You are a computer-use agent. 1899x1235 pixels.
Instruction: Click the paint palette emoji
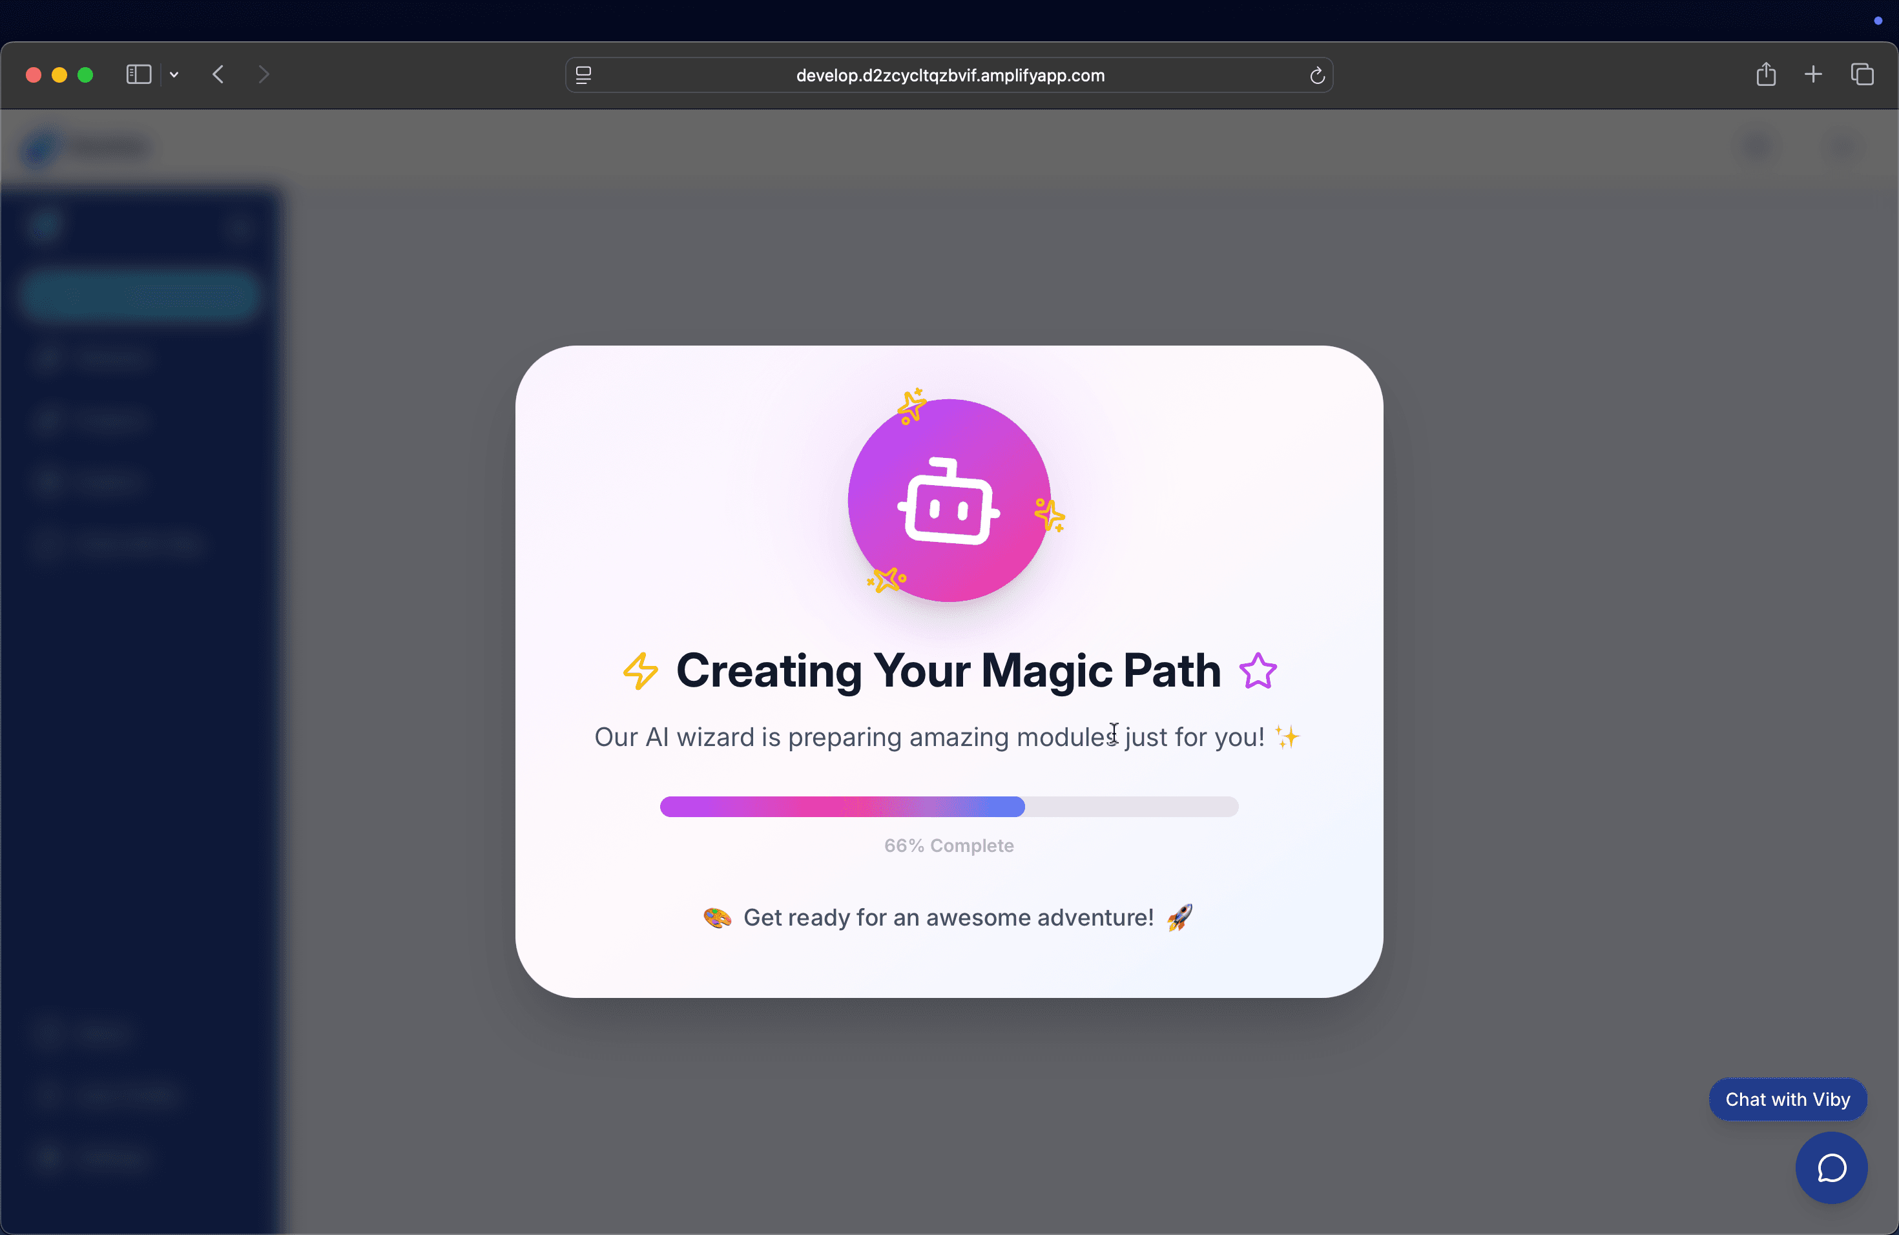point(716,917)
